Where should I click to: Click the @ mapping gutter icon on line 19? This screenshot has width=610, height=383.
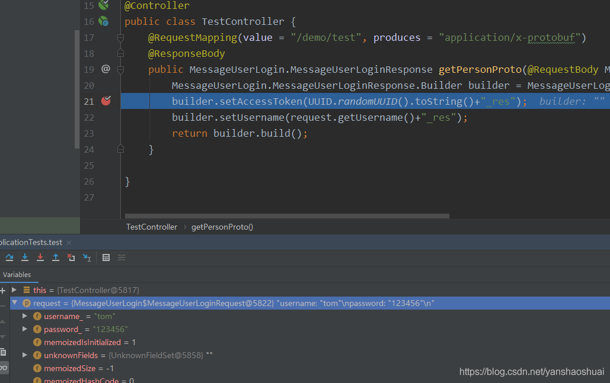(x=106, y=69)
